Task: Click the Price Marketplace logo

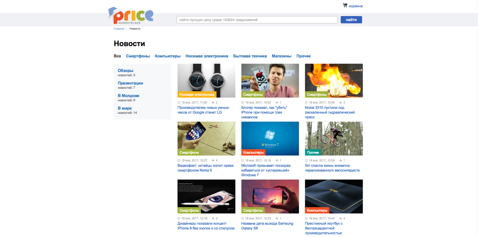Action: coord(131,16)
